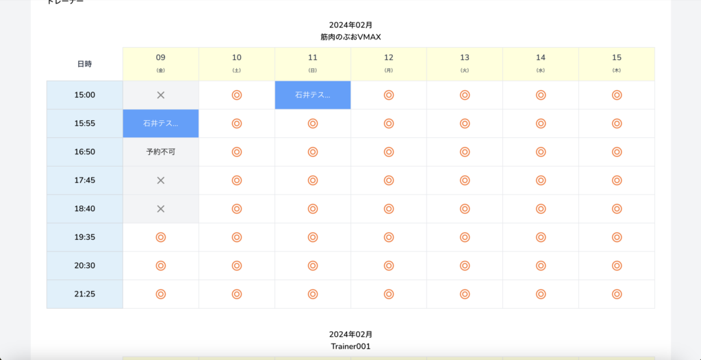Click the X mark at 17:45 on the 09th

coord(161,180)
